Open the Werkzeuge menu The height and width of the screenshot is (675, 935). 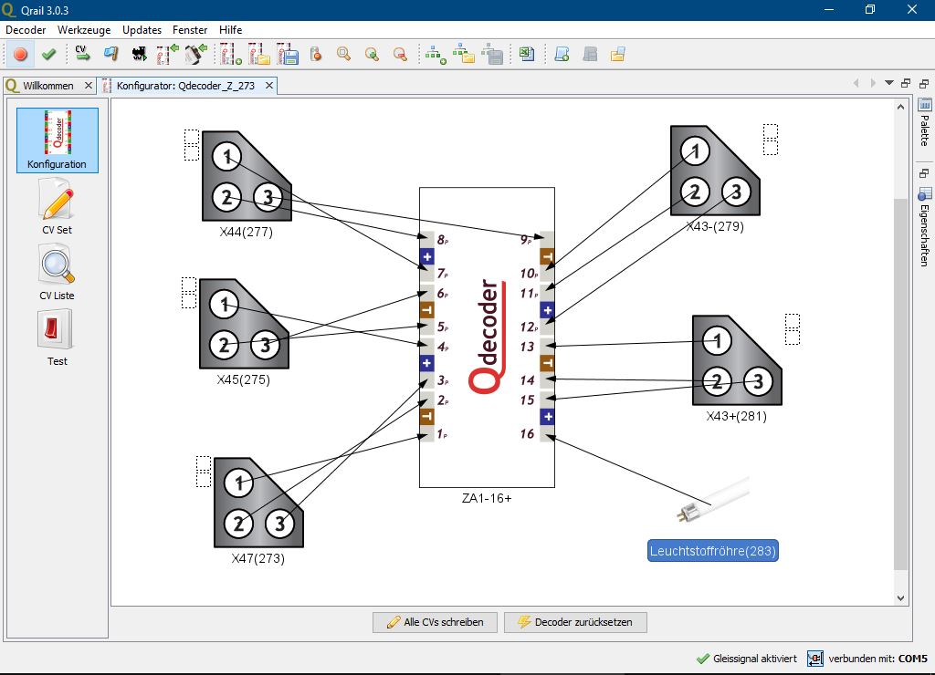tap(84, 30)
